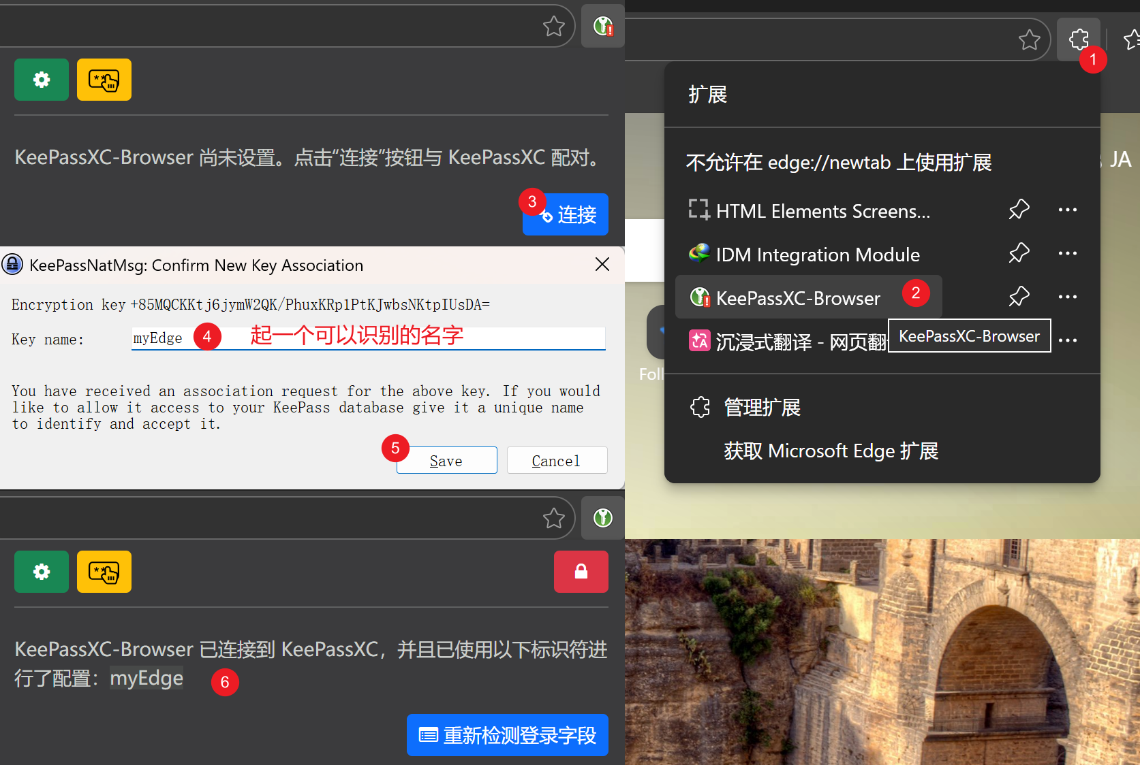Click the myEdge identifier text
The width and height of the screenshot is (1140, 765).
click(x=147, y=678)
